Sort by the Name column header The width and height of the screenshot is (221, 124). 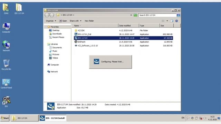point(95,25)
